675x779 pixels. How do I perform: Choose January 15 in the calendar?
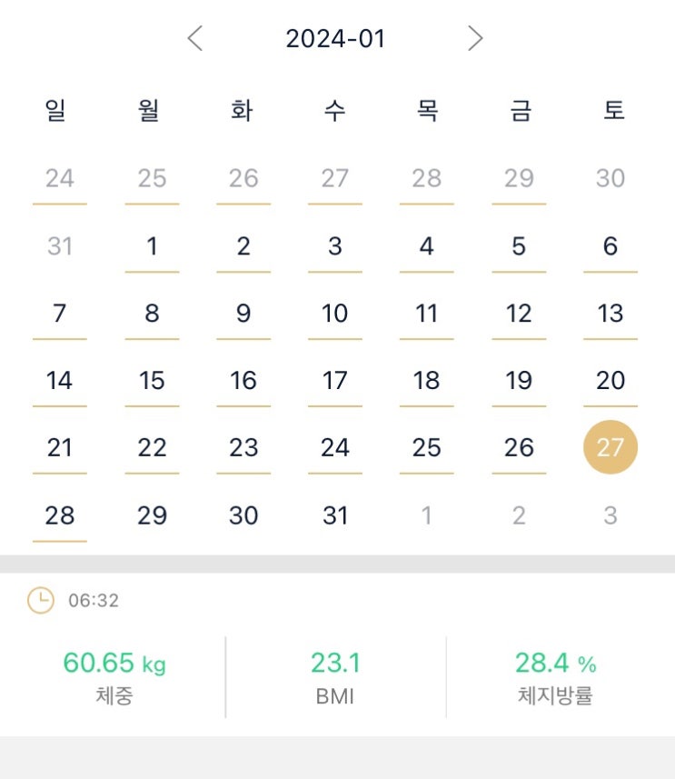pos(152,380)
